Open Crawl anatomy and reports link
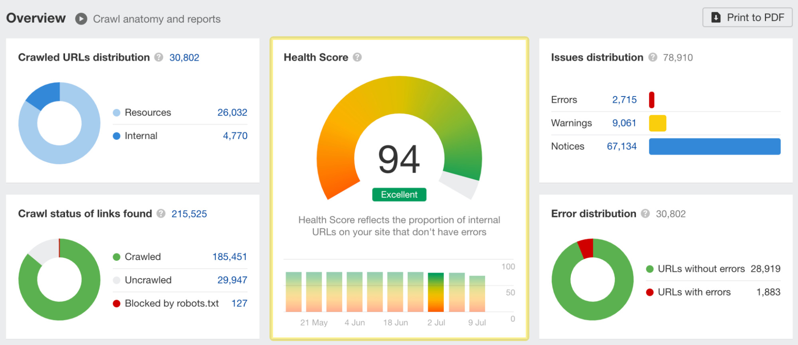Screen dimensions: 798x345 [x=156, y=19]
